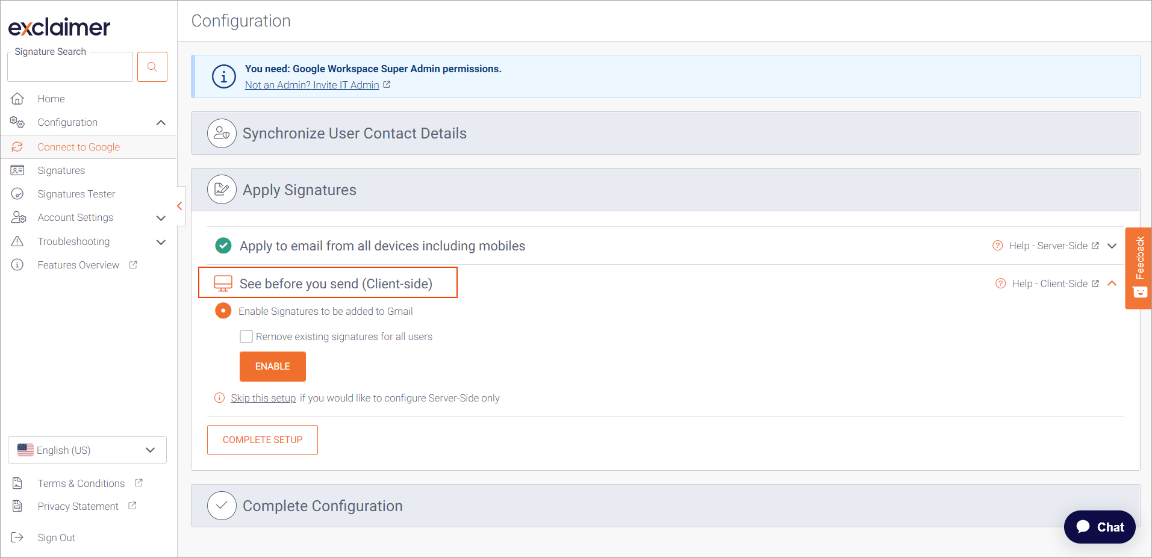Viewport: 1152px width, 558px height.
Task: Click the Home house icon in sidebar
Action: [x=17, y=99]
